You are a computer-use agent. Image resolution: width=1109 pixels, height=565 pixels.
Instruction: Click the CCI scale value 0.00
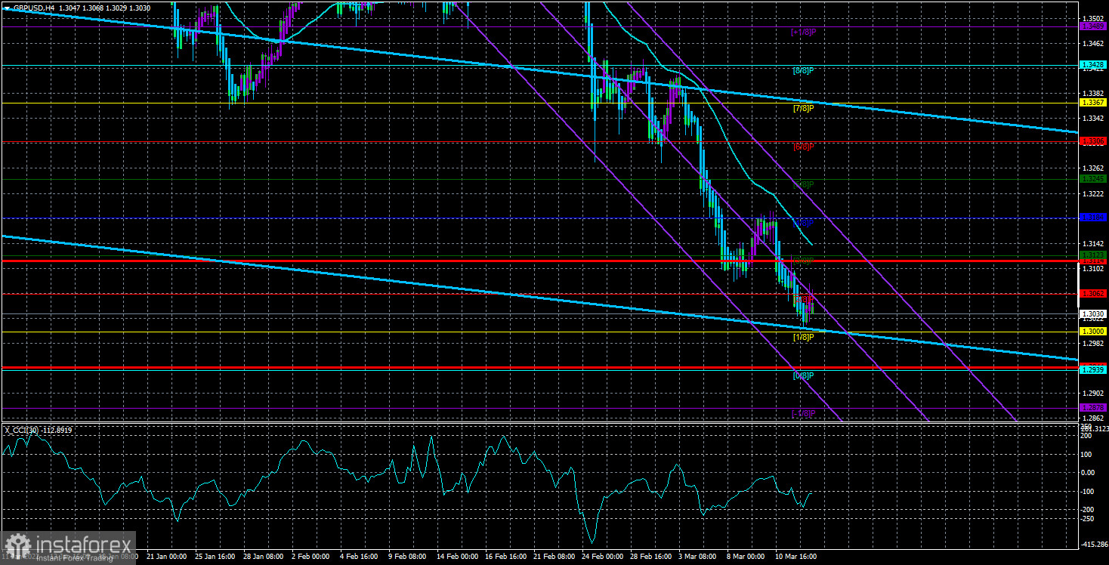[x=1089, y=473]
